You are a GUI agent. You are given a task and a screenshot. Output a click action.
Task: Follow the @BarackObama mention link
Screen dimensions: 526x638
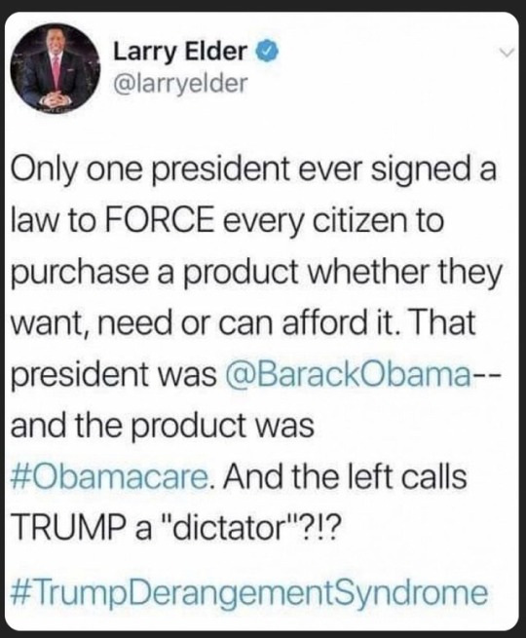coord(348,375)
